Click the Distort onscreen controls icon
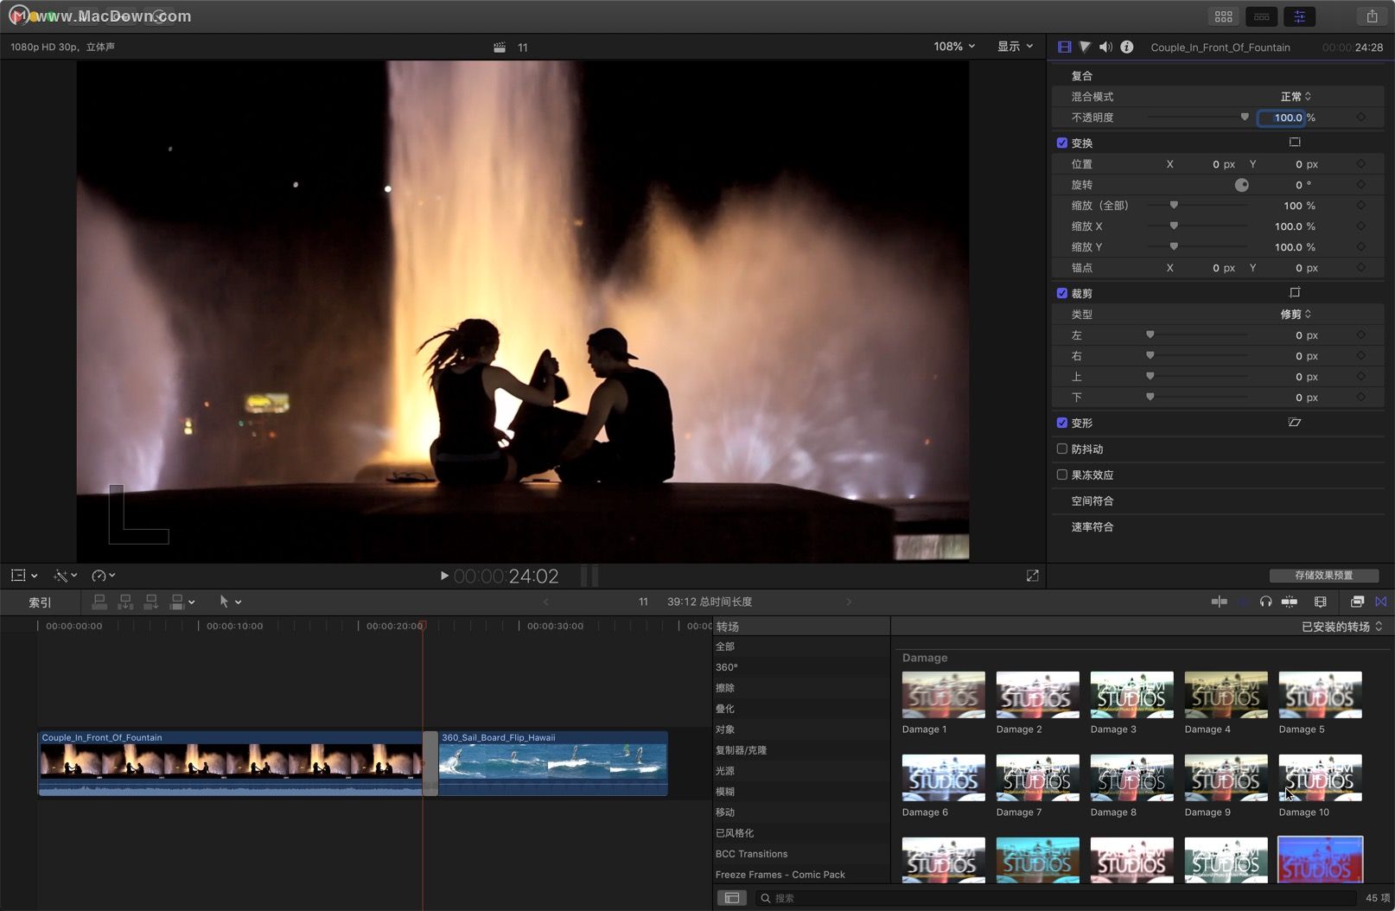 point(1295,422)
